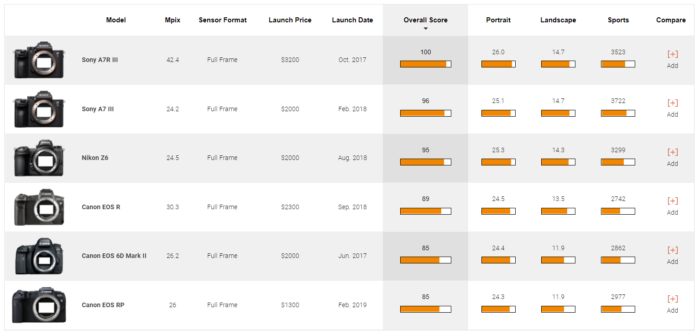Sort table by Portrait column

pyautogui.click(x=498, y=20)
